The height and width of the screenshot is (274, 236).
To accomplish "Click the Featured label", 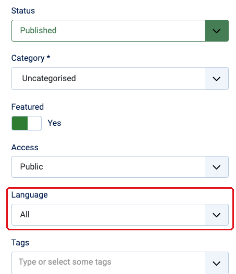I will (28, 107).
